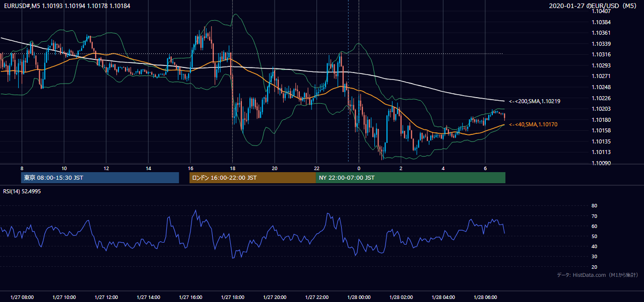Click RSI axis level 30
The width and height of the screenshot is (644, 302).
(x=594, y=257)
